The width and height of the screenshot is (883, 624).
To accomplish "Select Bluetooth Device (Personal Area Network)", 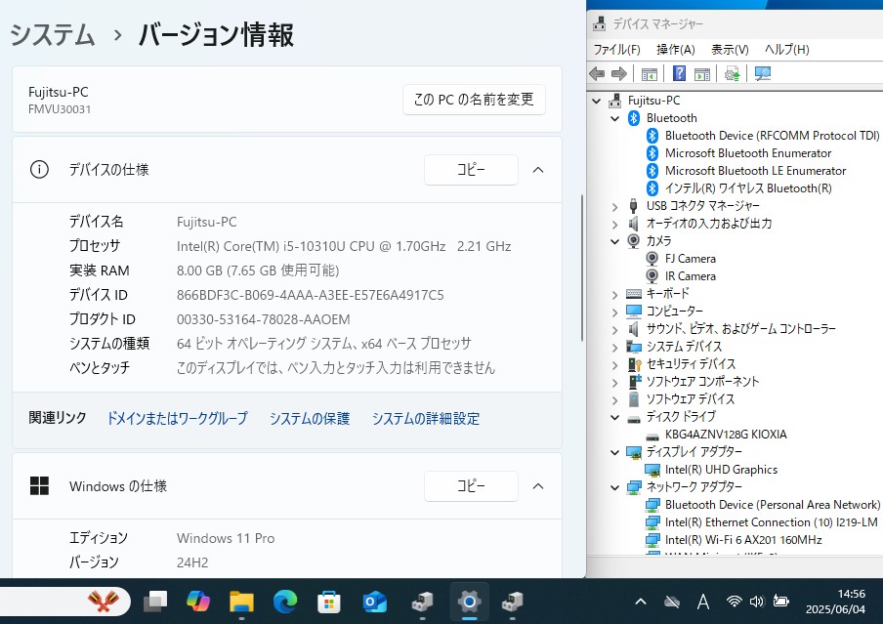I will 772,505.
